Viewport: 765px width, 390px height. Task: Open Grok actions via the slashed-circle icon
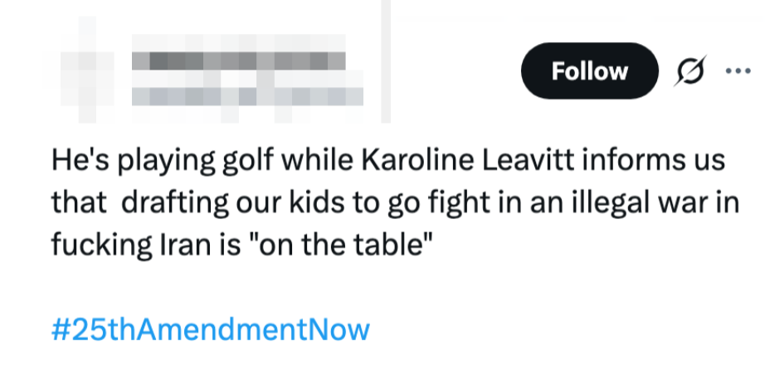(690, 72)
